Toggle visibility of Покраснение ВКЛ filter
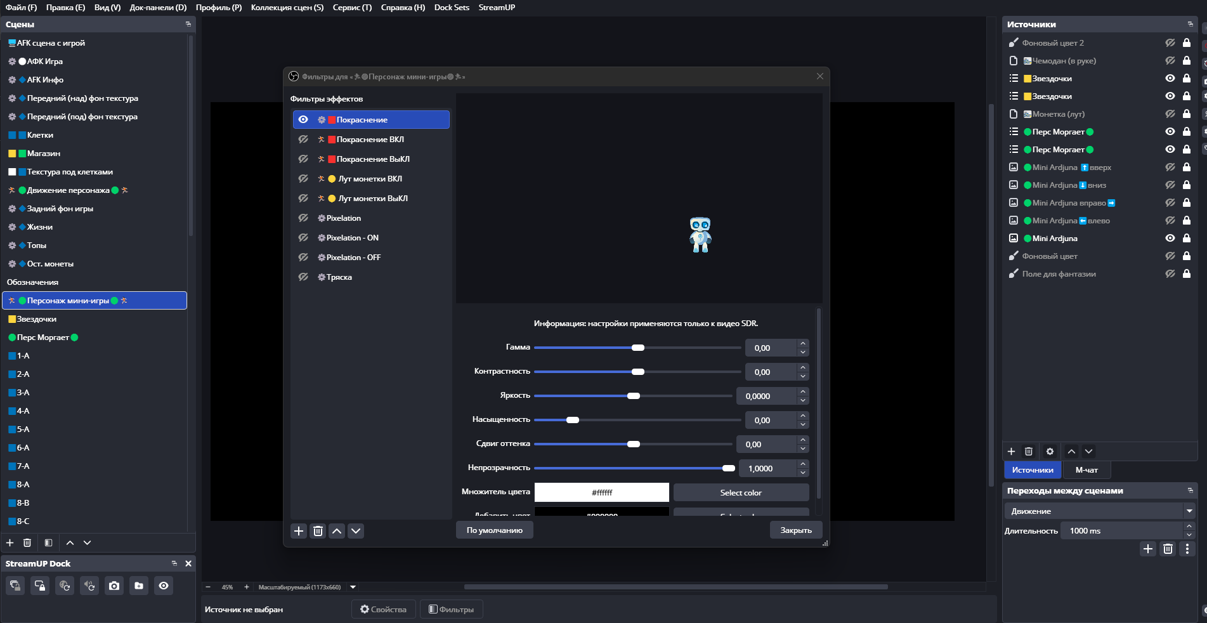This screenshot has height=623, width=1207. pyautogui.click(x=303, y=140)
